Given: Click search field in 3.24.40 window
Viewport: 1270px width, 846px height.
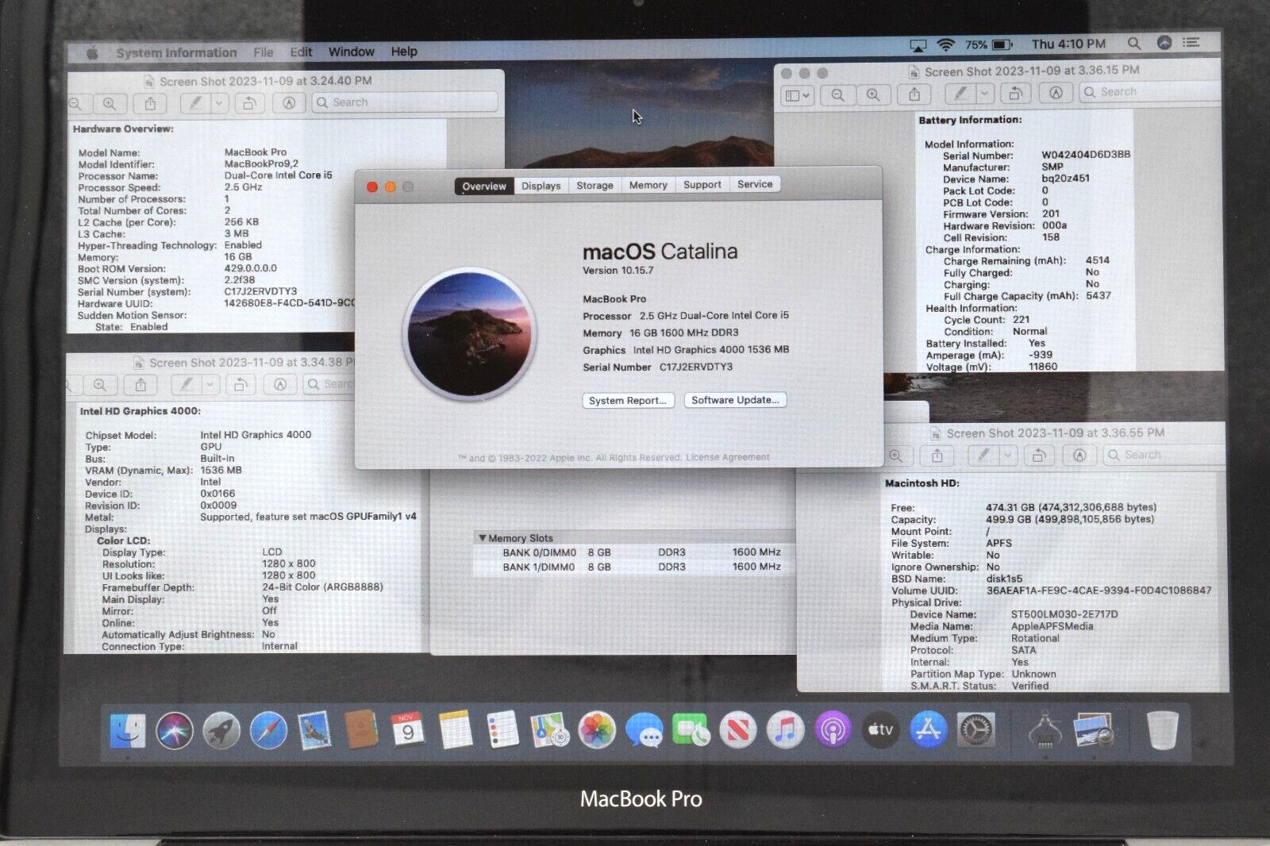Looking at the screenshot, I should point(406,102).
